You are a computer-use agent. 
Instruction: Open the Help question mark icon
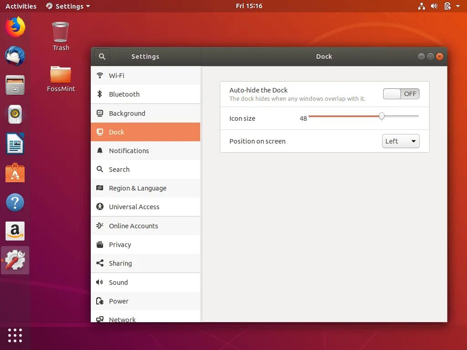point(15,202)
